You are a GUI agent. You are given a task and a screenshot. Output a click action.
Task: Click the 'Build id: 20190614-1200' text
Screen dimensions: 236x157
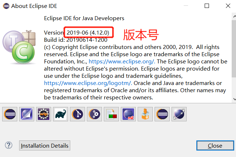(76, 40)
